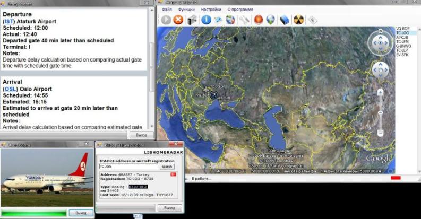Click the hand pan control on map
421x219 pixels.
coord(380,70)
